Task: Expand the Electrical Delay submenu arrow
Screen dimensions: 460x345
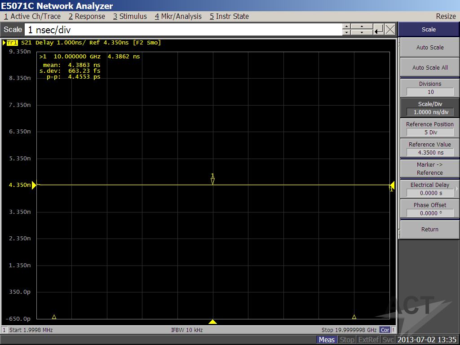Action: click(456, 189)
